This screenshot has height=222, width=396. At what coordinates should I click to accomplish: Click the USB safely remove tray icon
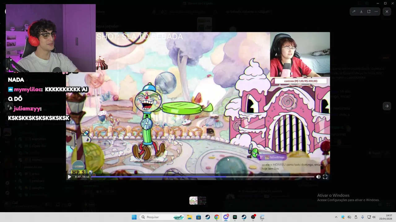[356, 217]
